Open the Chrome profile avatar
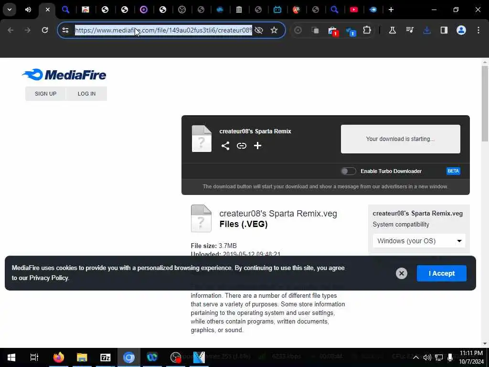Viewport: 489px width, 367px height. point(461,30)
